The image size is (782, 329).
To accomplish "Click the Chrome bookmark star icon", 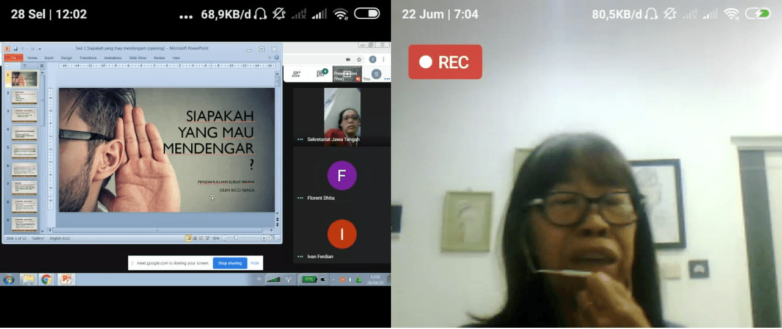I will [x=359, y=59].
